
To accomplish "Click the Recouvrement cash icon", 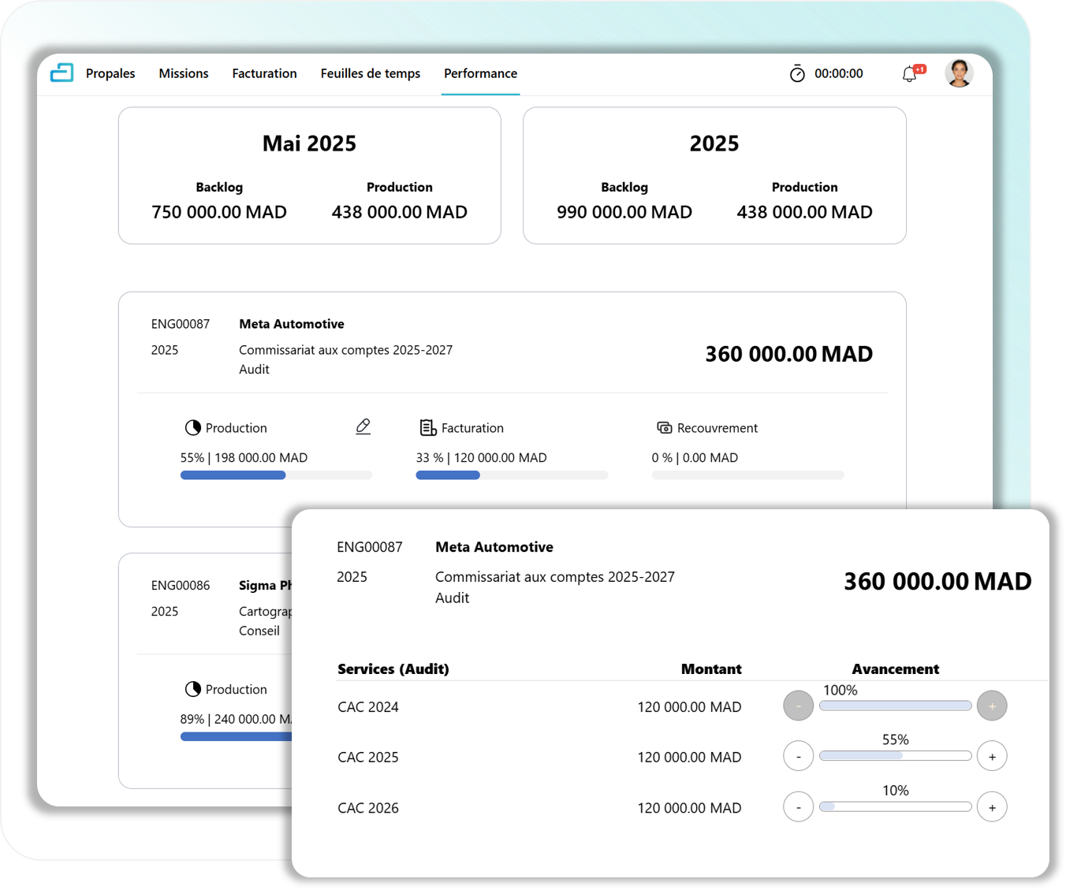I will tap(664, 428).
